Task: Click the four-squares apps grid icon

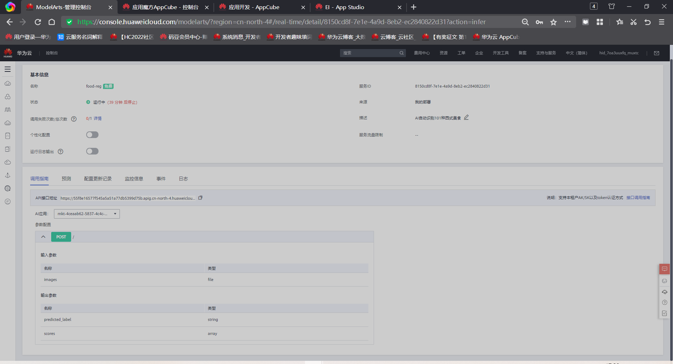Action: tap(600, 22)
